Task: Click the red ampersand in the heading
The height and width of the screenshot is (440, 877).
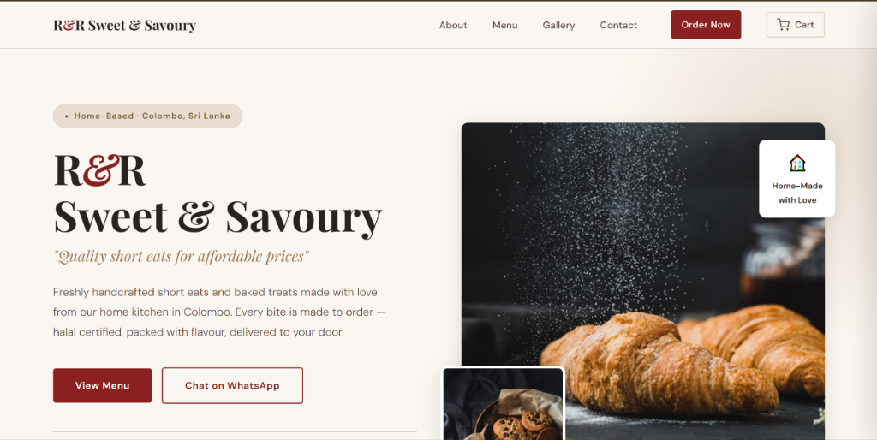Action: [101, 170]
